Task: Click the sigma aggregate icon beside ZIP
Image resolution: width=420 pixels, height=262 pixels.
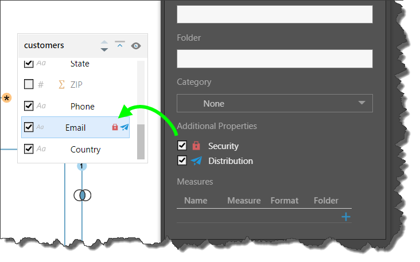Action: click(x=61, y=85)
